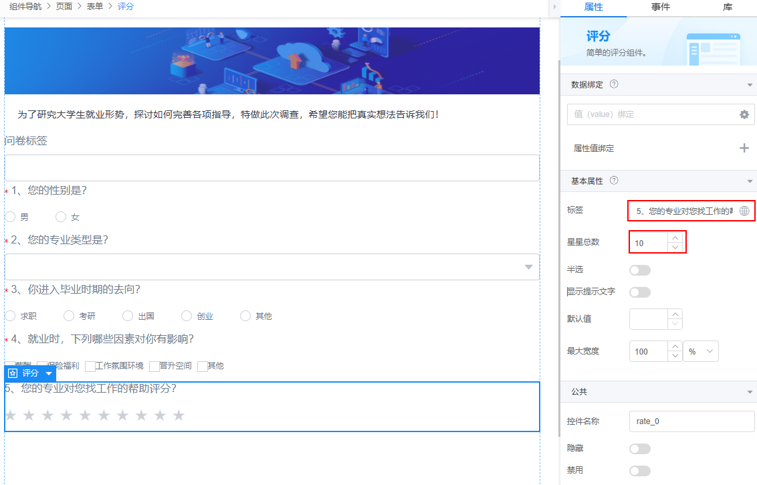This screenshot has height=485, width=757.
Task: Toggle the 禁用 switch
Action: coord(640,470)
